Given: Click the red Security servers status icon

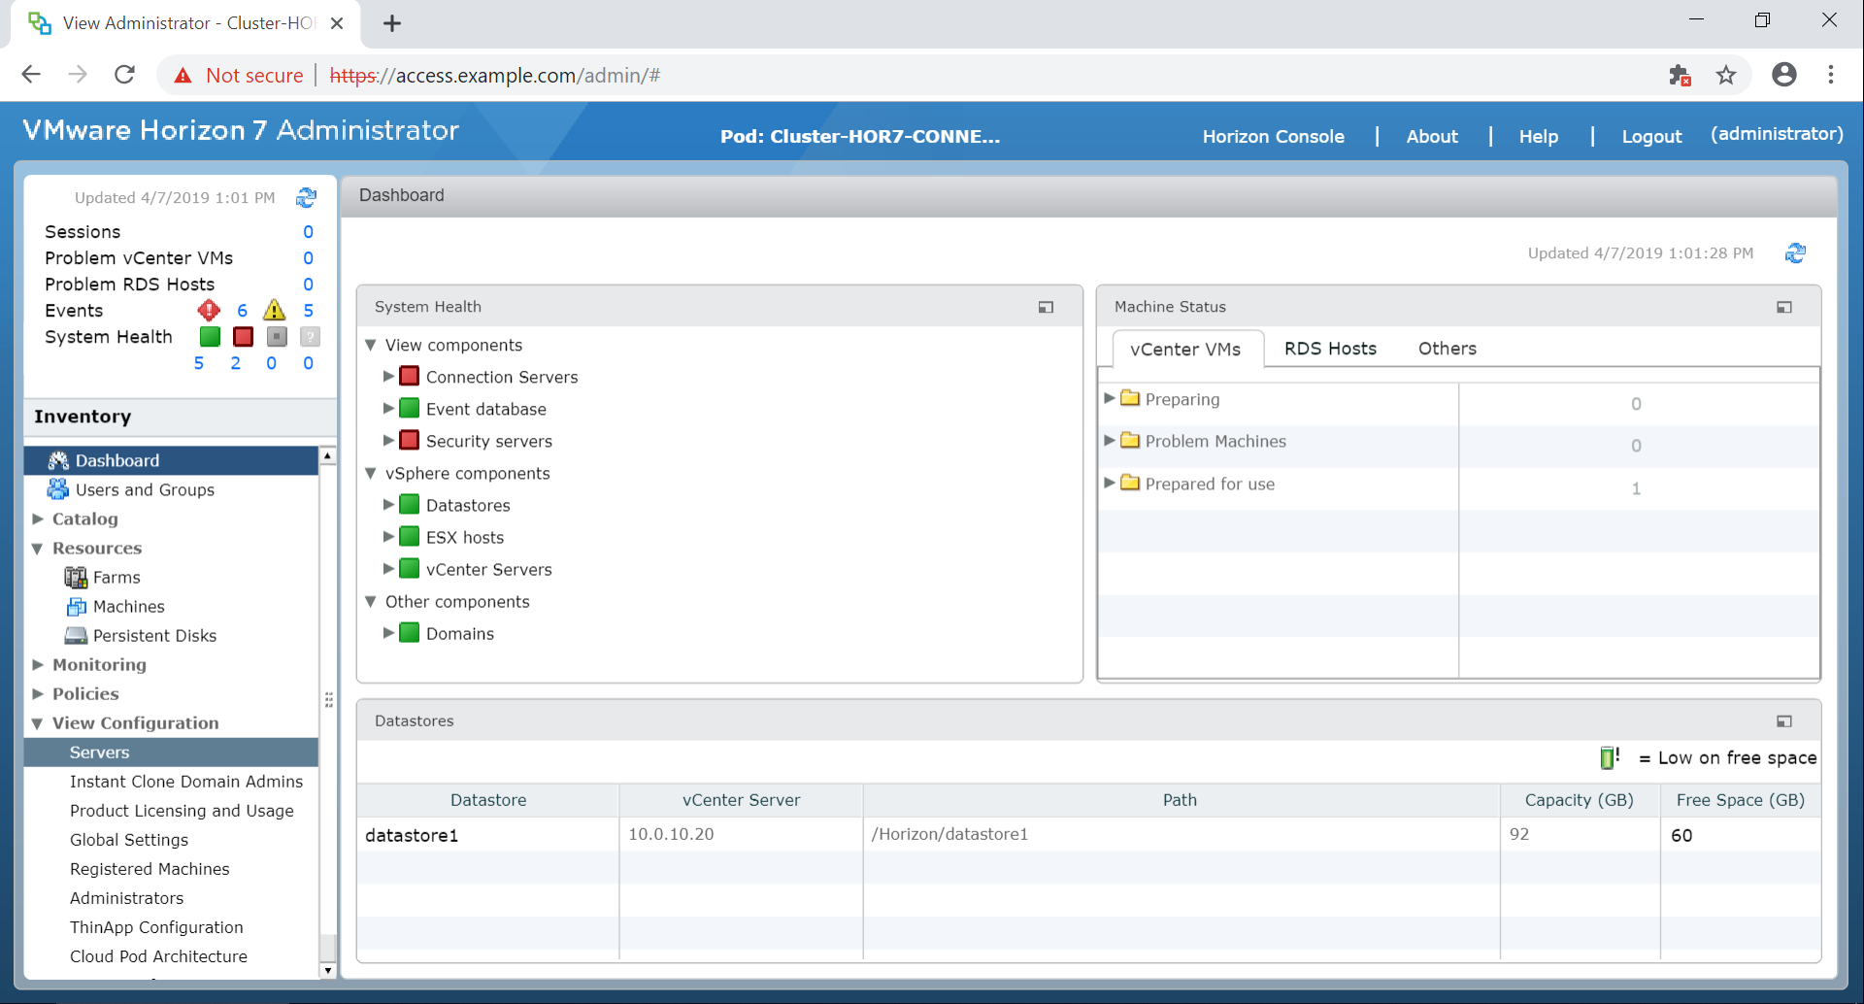Looking at the screenshot, I should [410, 441].
